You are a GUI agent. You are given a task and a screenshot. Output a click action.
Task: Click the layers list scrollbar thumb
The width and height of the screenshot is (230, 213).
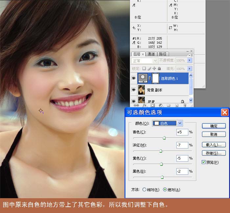coord(191,86)
